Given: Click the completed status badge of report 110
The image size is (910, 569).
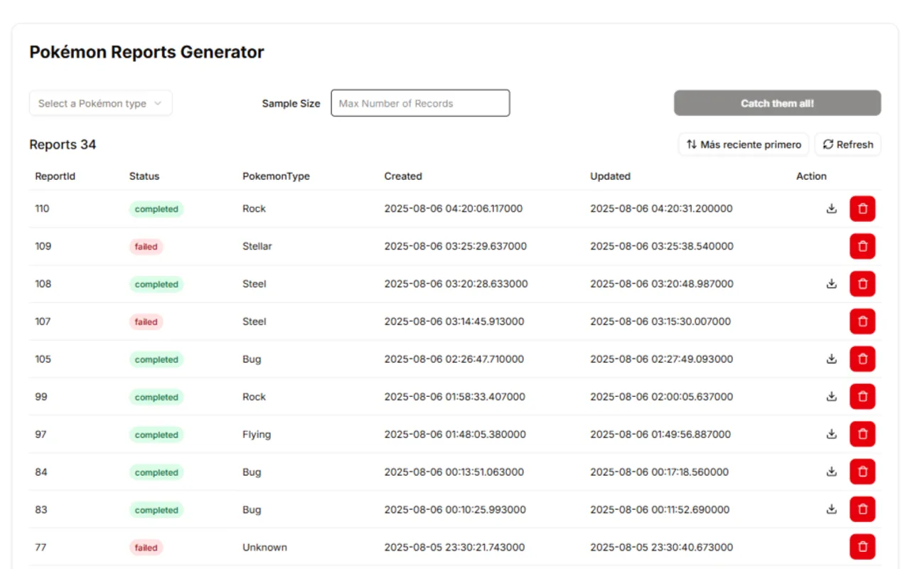Looking at the screenshot, I should click(156, 209).
